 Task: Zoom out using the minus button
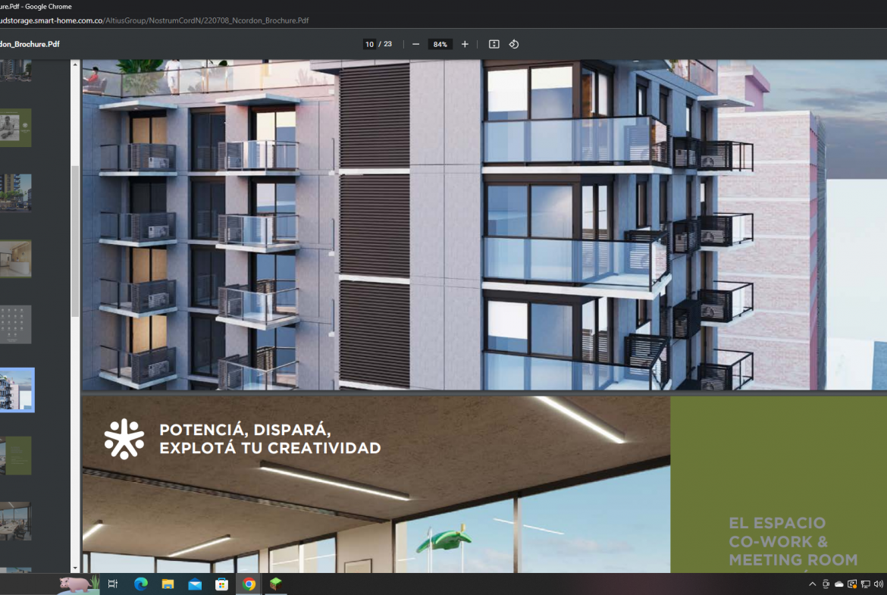pos(415,44)
